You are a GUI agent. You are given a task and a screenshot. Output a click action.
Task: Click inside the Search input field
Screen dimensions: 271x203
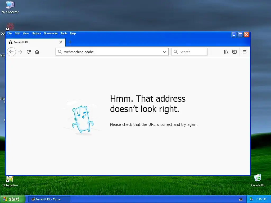coord(189,52)
